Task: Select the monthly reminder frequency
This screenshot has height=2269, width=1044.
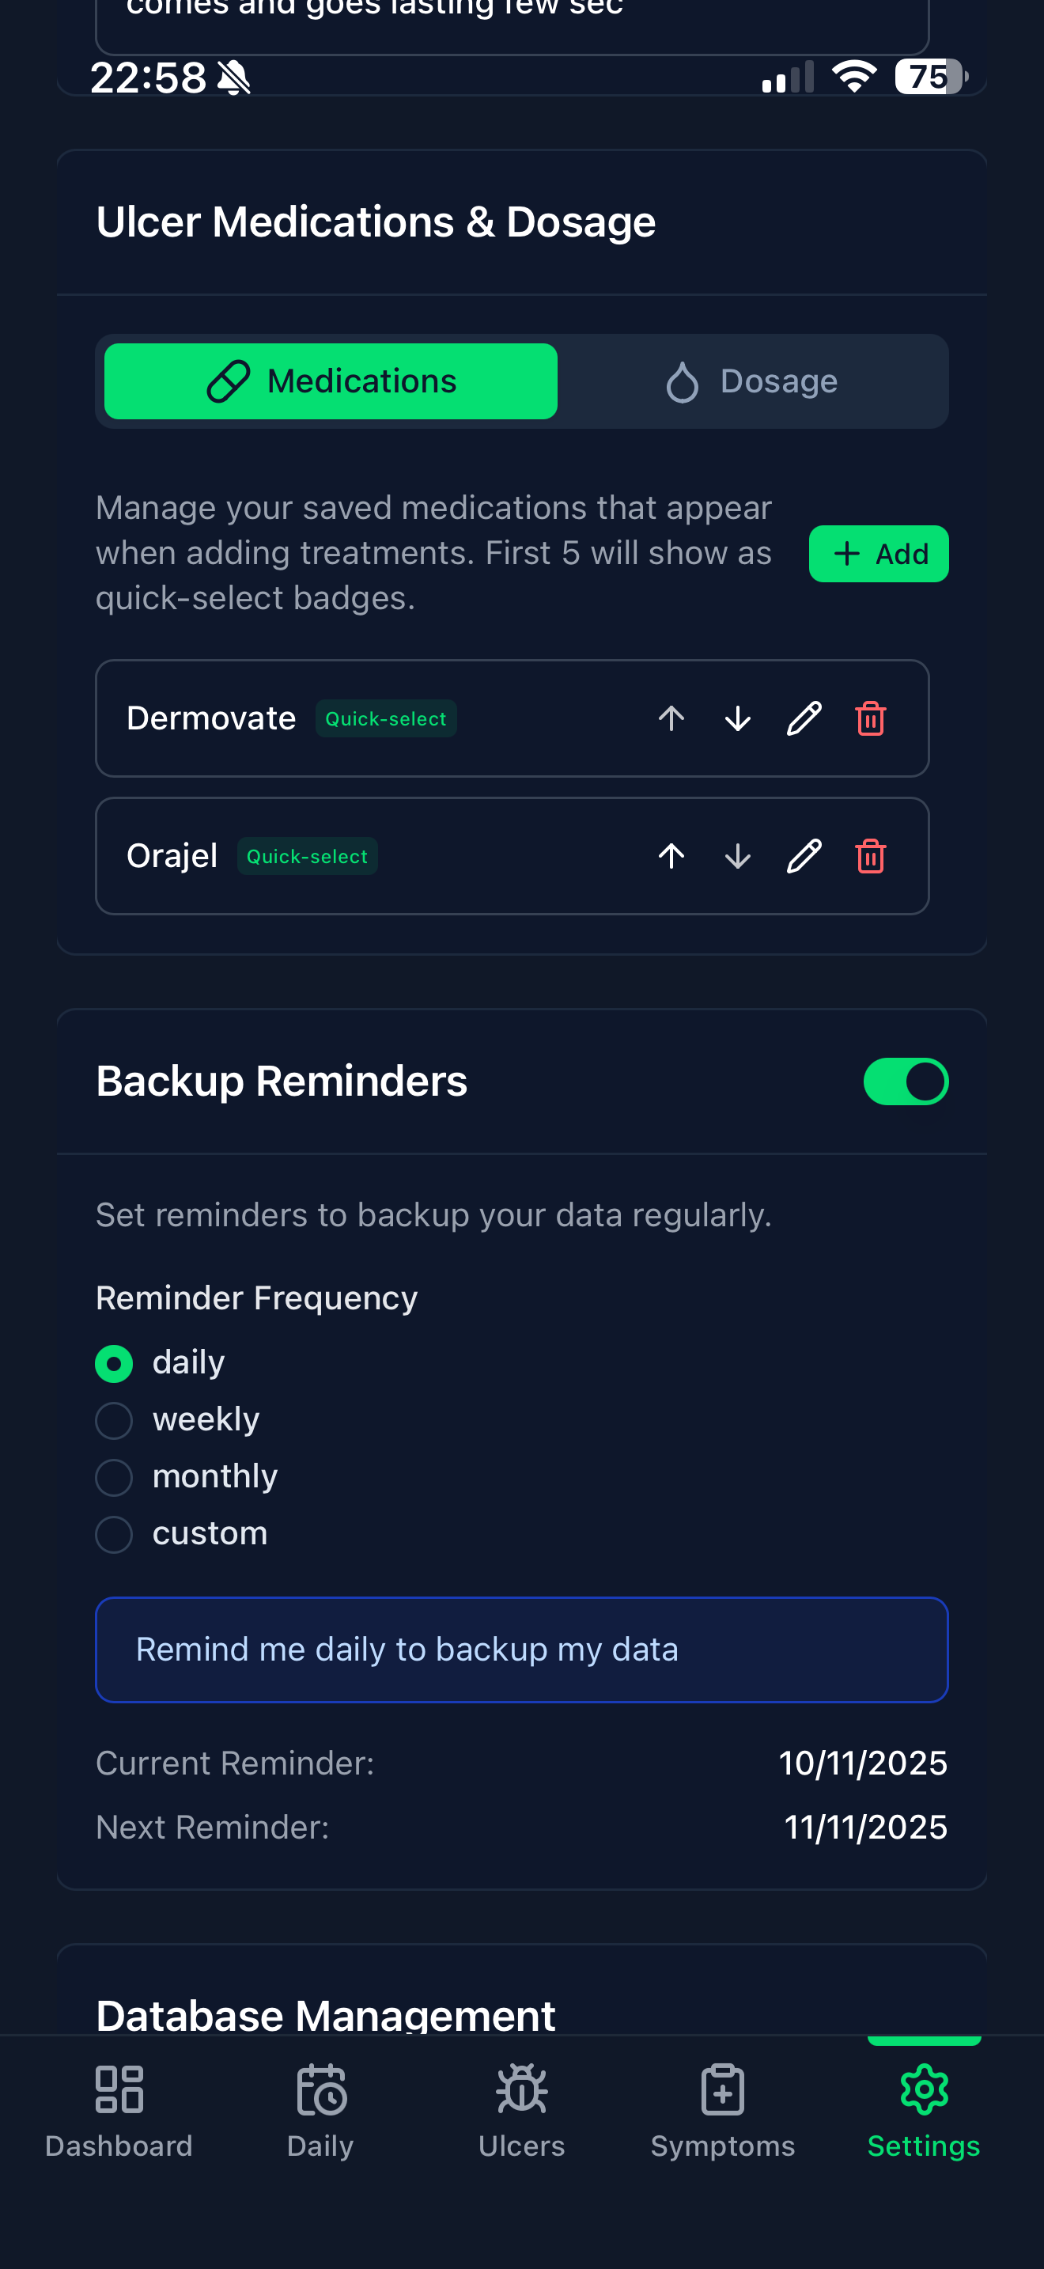Action: [114, 1477]
